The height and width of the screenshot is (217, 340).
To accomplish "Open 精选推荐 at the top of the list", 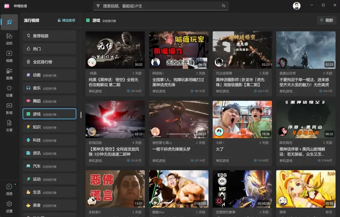I will click(x=66, y=20).
